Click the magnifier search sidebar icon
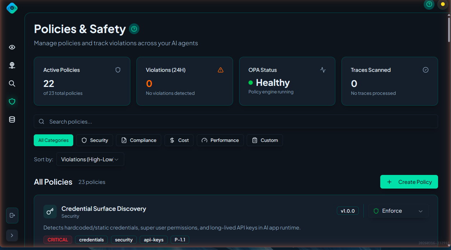 coord(12,84)
